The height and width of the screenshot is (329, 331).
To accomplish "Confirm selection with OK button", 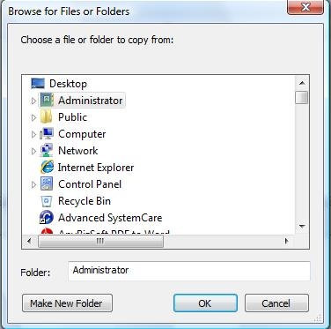I will coord(205,303).
